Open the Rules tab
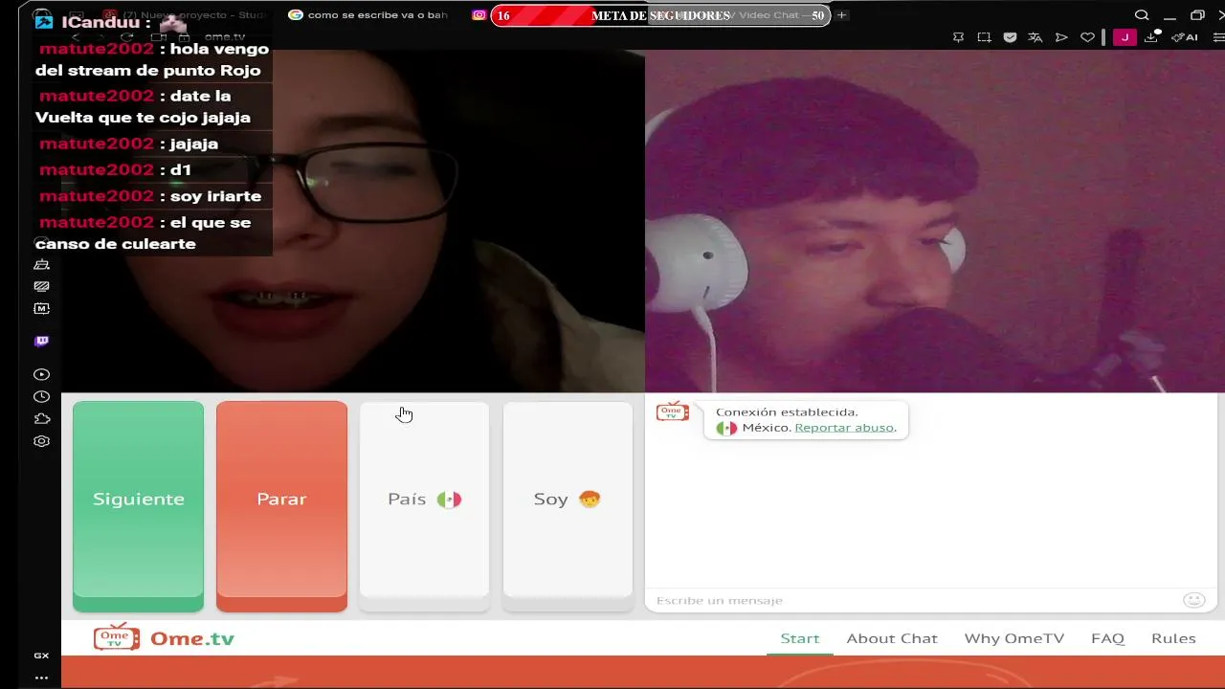Viewport: 1225px width, 689px height. pos(1173,638)
